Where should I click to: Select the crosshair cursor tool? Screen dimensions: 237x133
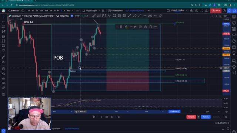click(3, 17)
